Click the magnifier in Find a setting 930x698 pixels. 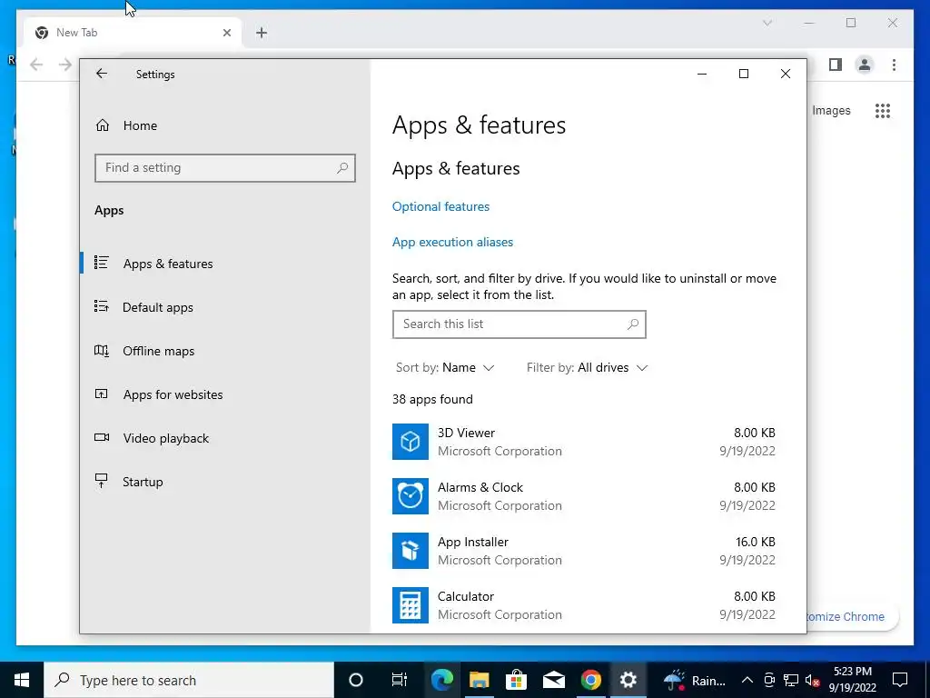click(342, 168)
